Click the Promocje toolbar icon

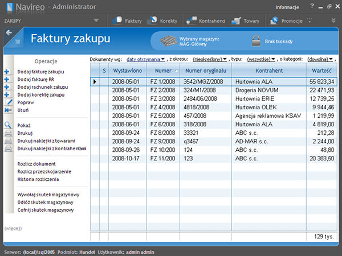point(274,20)
